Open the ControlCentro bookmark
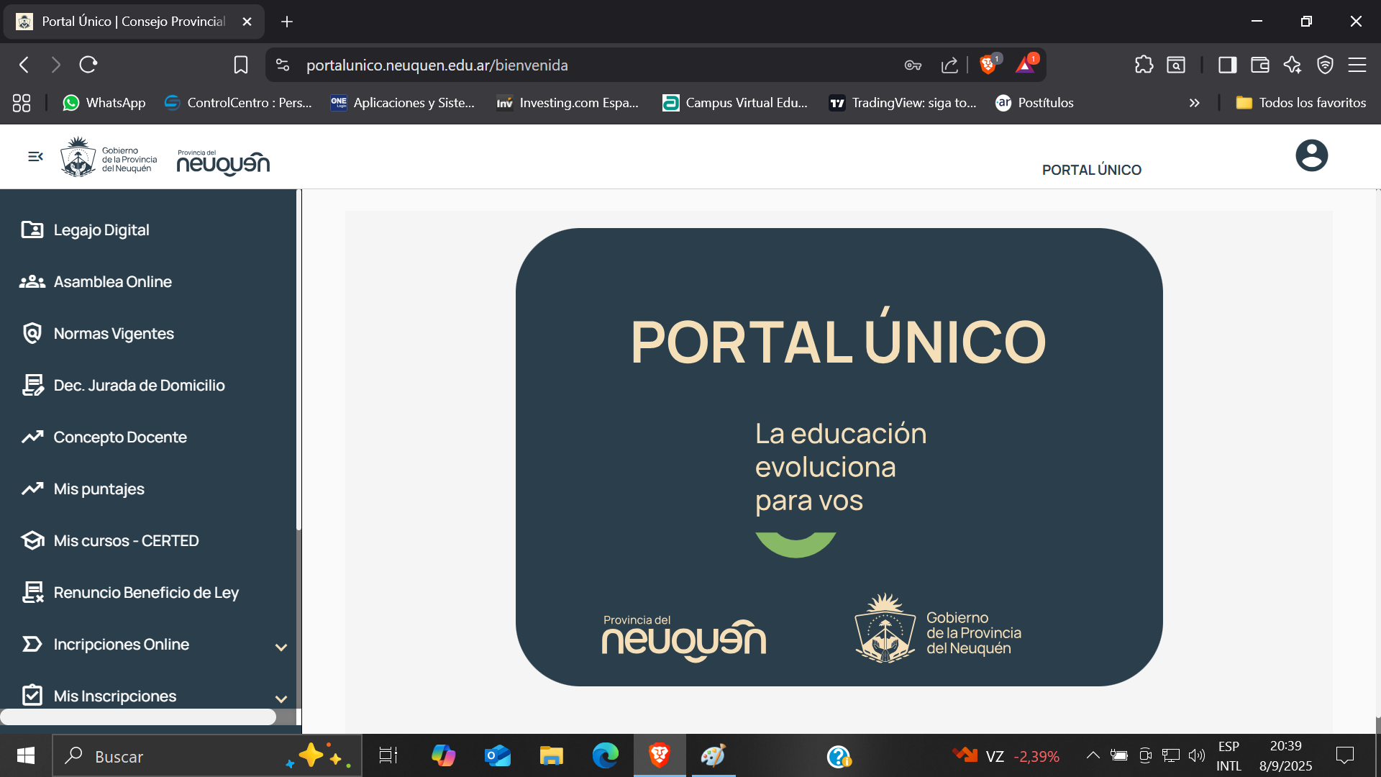The height and width of the screenshot is (777, 1381). [x=238, y=103]
